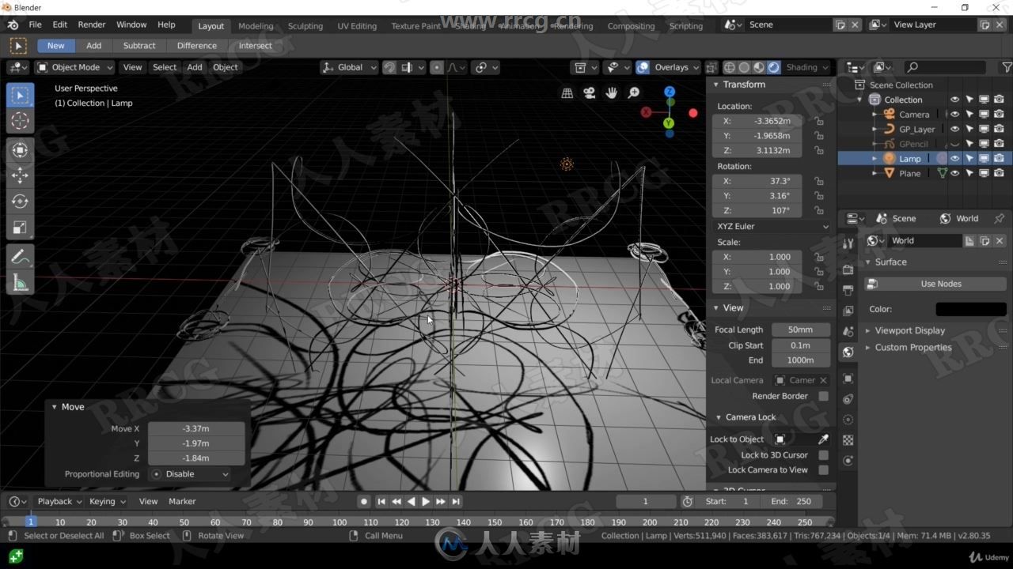This screenshot has width=1013, height=569.
Task: Hide the Plane object via eye icon
Action: coord(954,174)
